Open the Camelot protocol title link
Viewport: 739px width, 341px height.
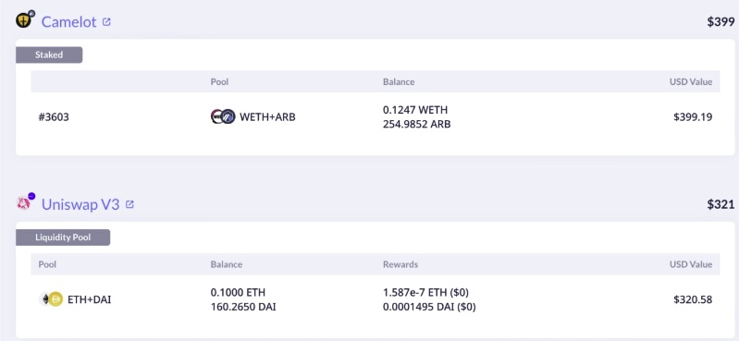[68, 21]
